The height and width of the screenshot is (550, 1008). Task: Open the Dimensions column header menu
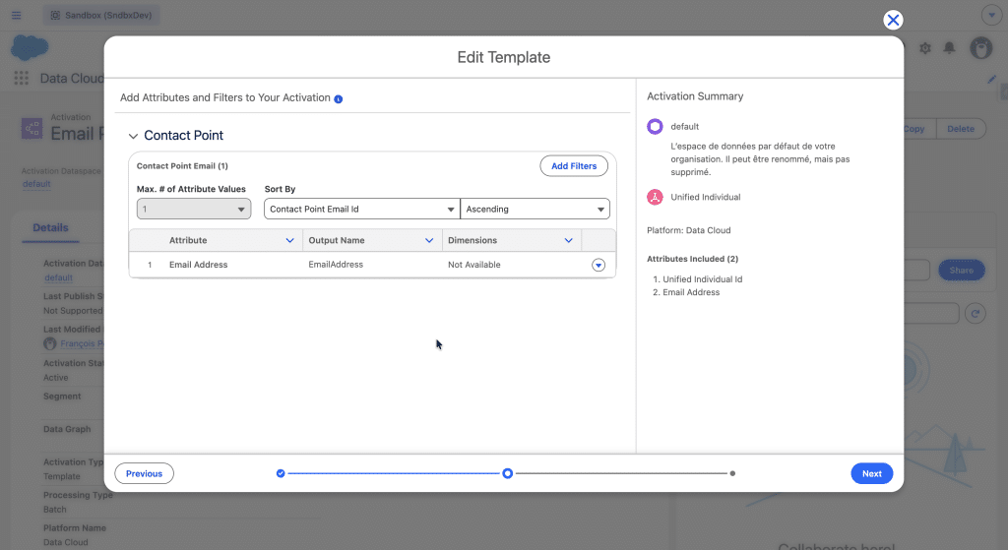pyautogui.click(x=568, y=240)
